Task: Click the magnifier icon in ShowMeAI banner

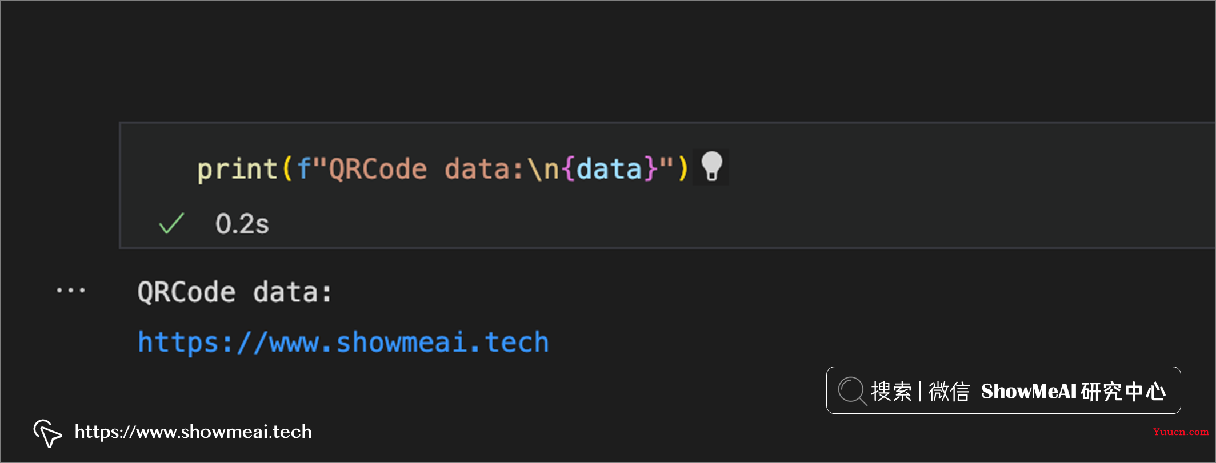Action: (852, 391)
